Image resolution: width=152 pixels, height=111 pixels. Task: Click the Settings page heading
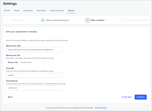coord(10,4)
